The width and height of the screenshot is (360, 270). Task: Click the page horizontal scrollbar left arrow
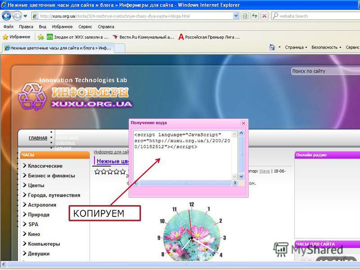click(3, 264)
